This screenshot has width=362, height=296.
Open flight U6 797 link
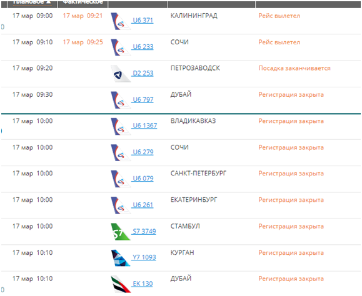[143, 99]
